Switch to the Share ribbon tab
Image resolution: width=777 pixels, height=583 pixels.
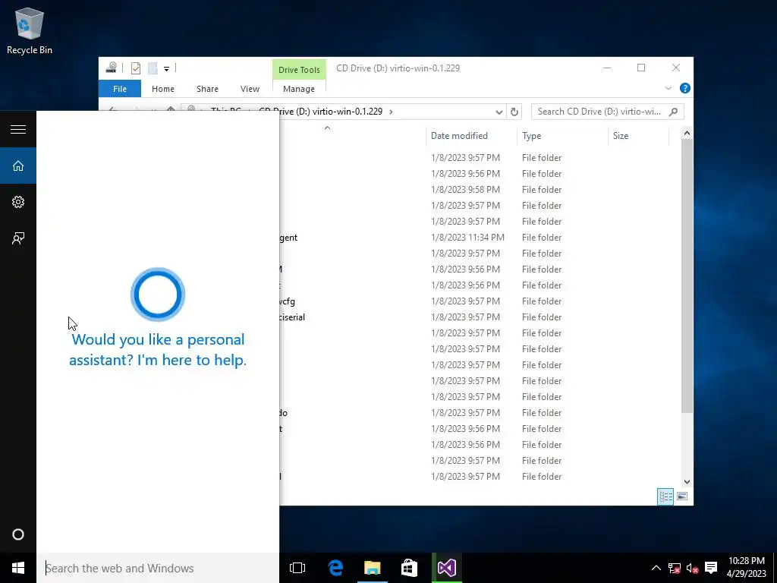tap(207, 89)
